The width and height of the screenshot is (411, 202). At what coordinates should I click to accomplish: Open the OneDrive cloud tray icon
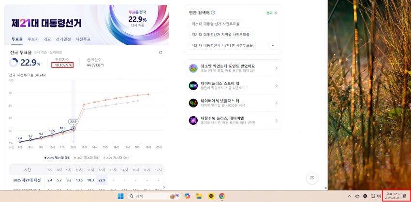(x=357, y=196)
